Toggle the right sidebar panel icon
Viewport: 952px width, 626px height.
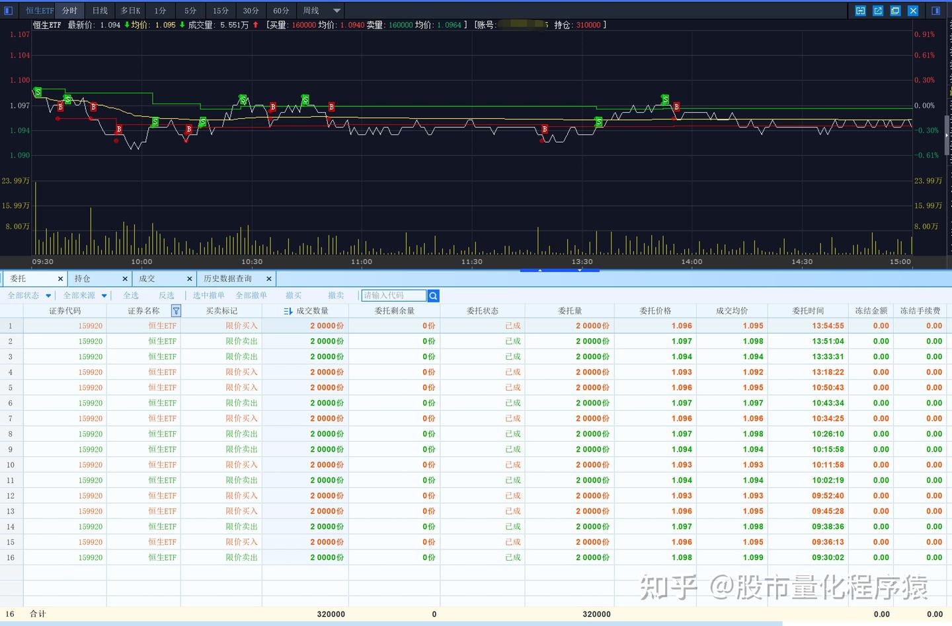[x=935, y=11]
